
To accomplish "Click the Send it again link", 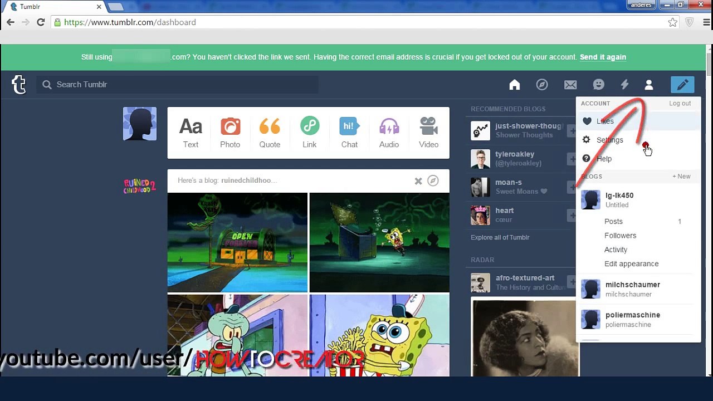I will (x=603, y=57).
